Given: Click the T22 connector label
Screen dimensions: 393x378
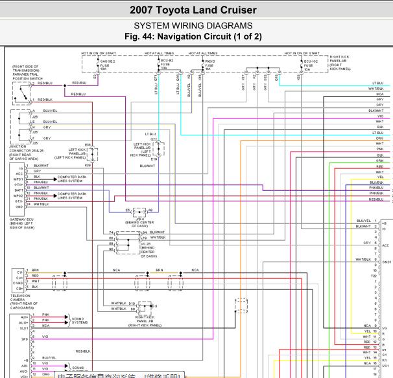Looking at the screenshot, I should point(374,276).
